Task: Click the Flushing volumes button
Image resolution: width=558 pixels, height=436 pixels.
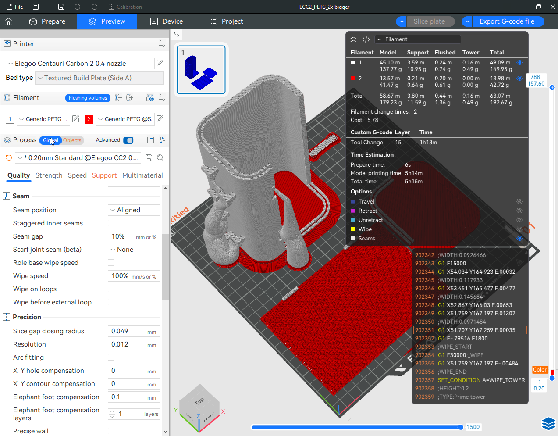Action: [88, 98]
